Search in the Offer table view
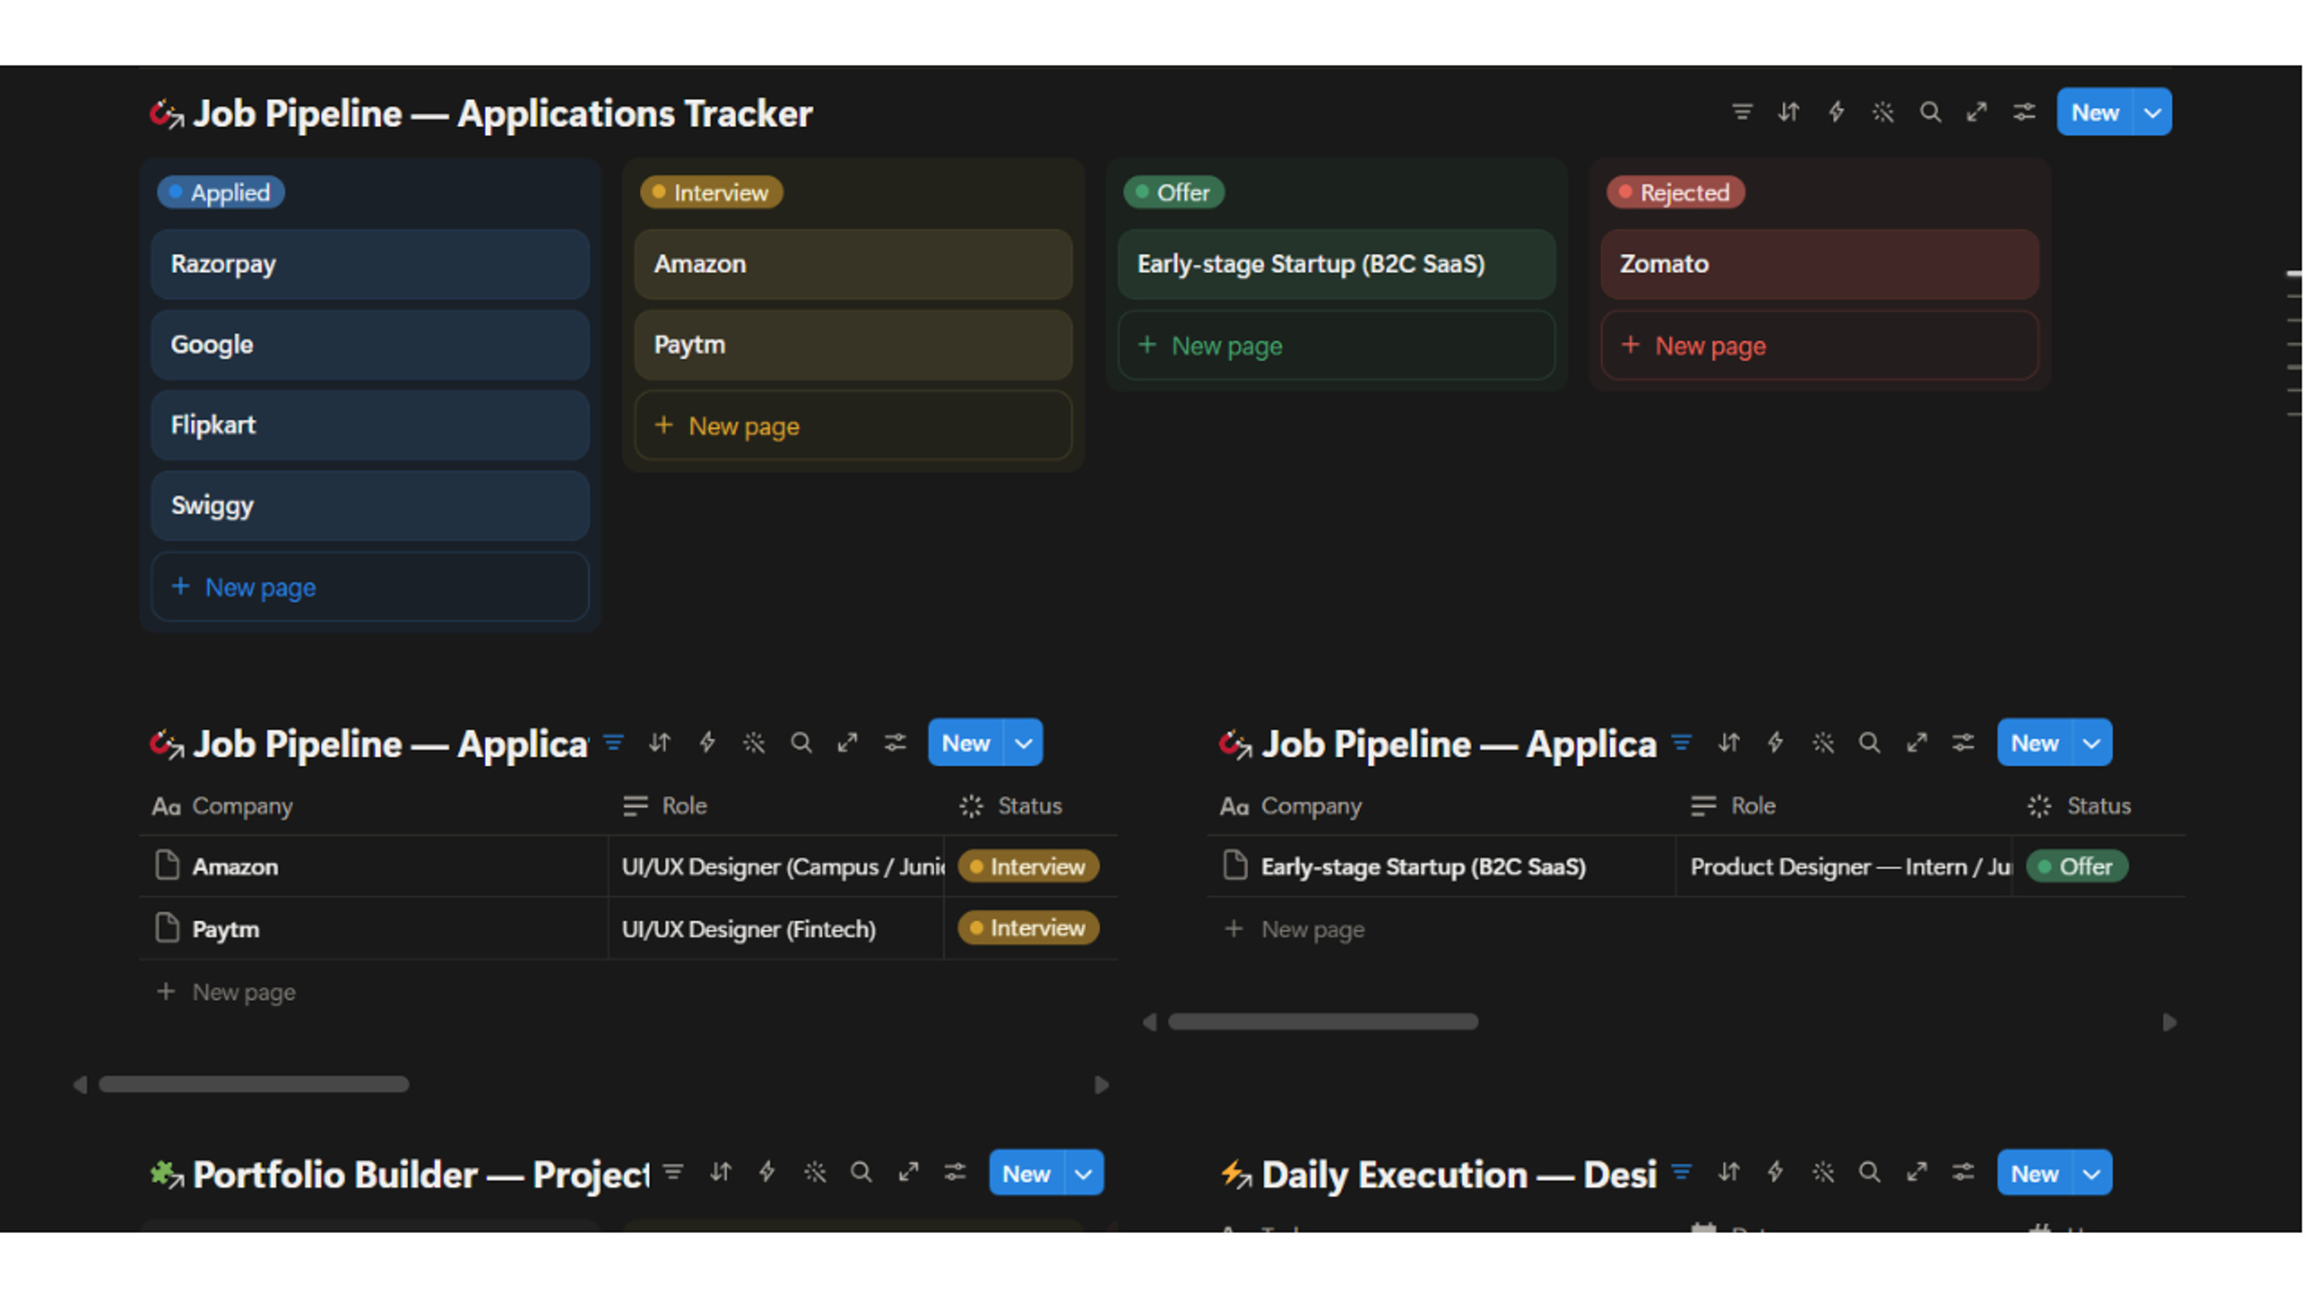The width and height of the screenshot is (2307, 1297). pyautogui.click(x=1870, y=743)
